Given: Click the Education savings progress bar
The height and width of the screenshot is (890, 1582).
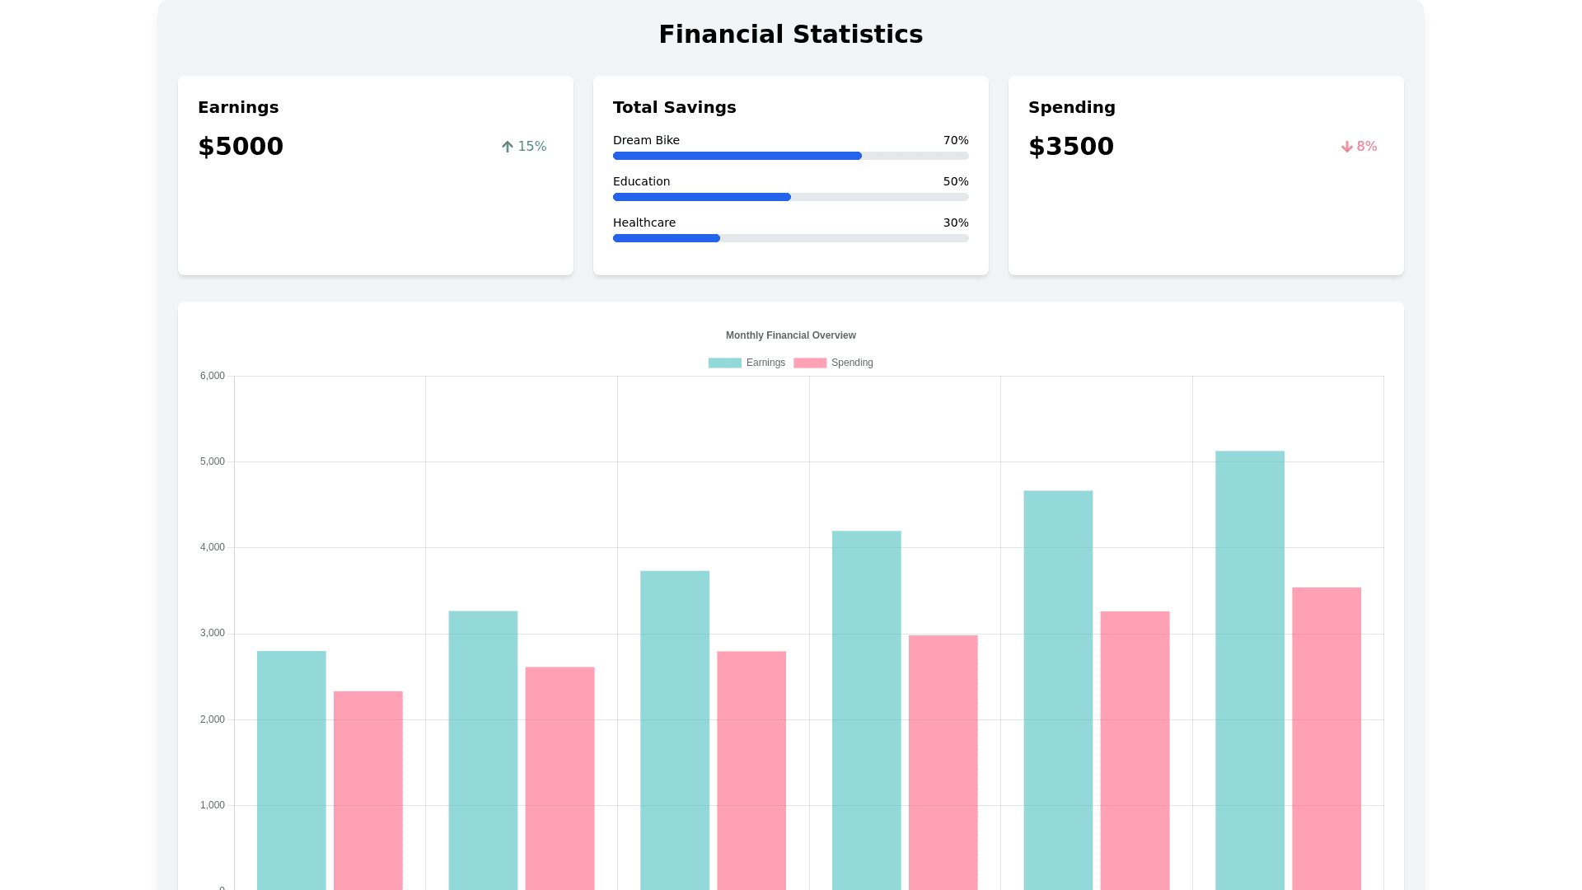Looking at the screenshot, I should [x=790, y=197].
